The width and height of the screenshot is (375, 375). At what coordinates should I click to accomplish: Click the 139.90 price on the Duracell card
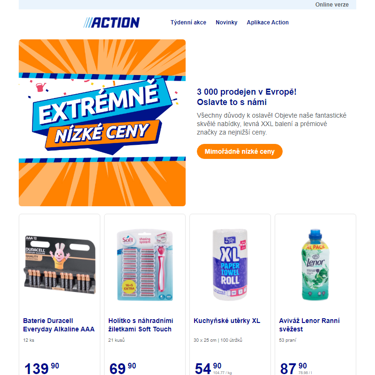[x=42, y=368]
